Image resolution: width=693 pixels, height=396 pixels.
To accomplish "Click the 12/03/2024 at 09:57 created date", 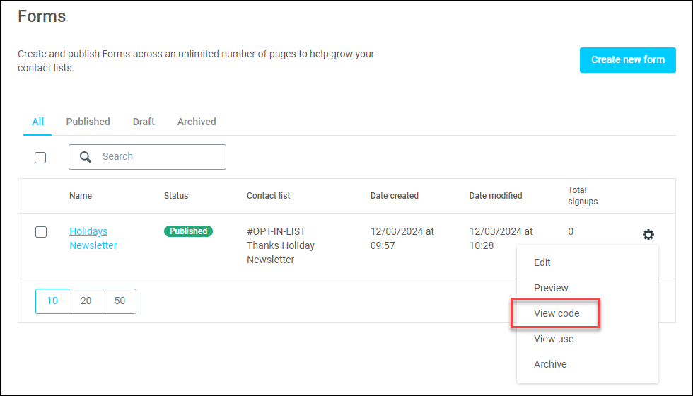I will tap(402, 238).
